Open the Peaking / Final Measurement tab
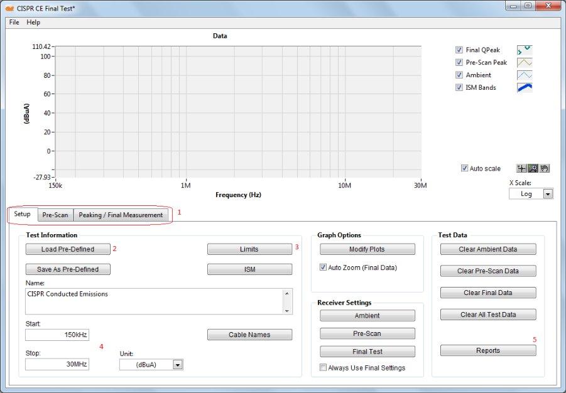This screenshot has height=393, width=566. tap(121, 215)
